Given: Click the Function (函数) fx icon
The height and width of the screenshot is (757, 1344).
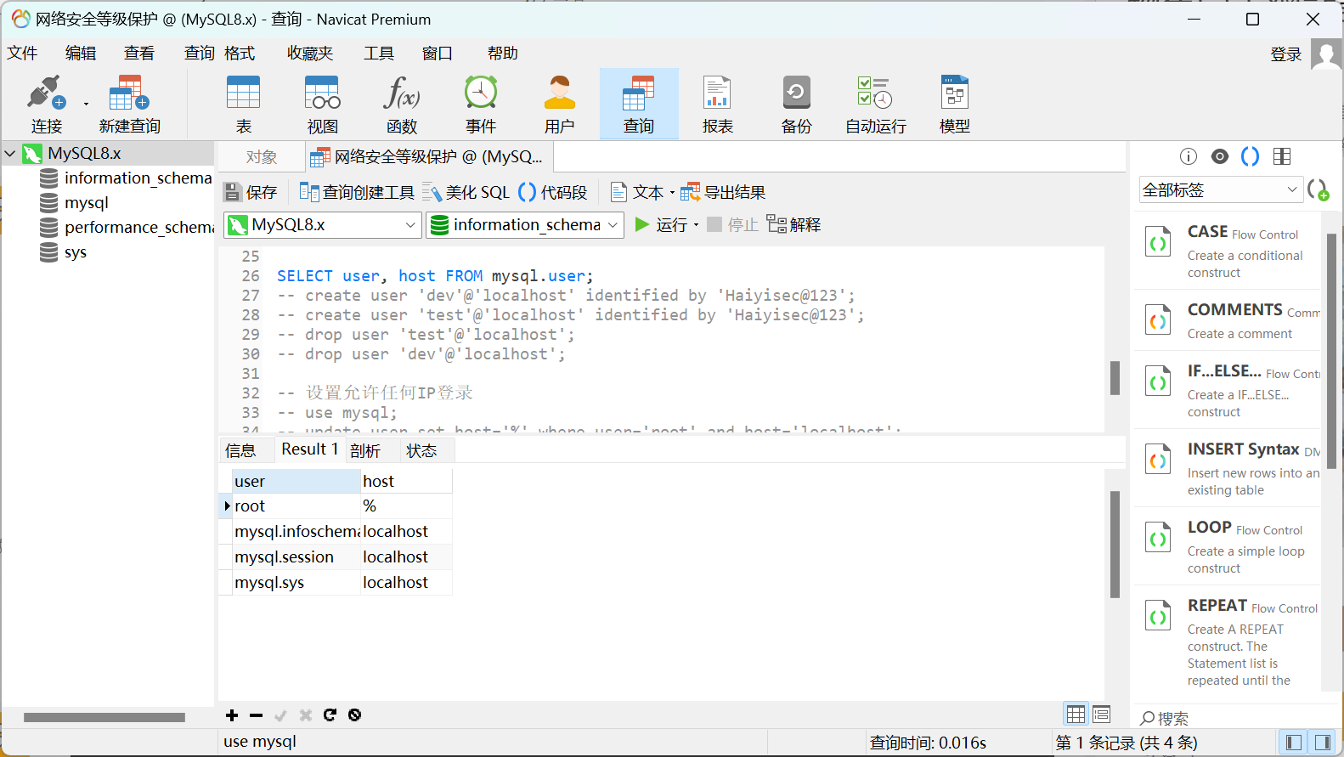Looking at the screenshot, I should (401, 93).
